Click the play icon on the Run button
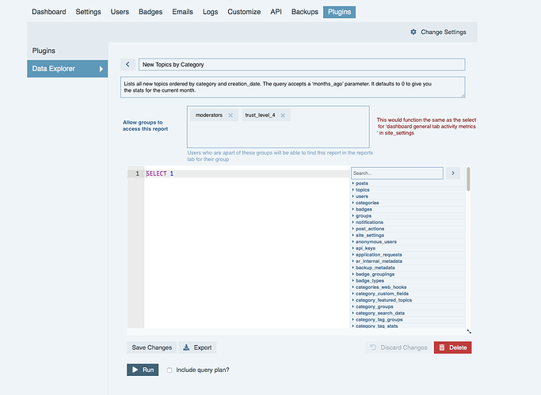The height and width of the screenshot is (395, 541). pyautogui.click(x=135, y=370)
